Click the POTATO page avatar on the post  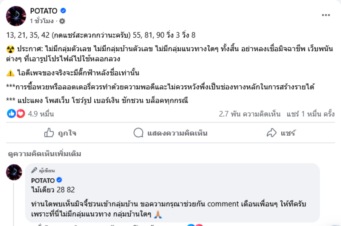coord(16,16)
